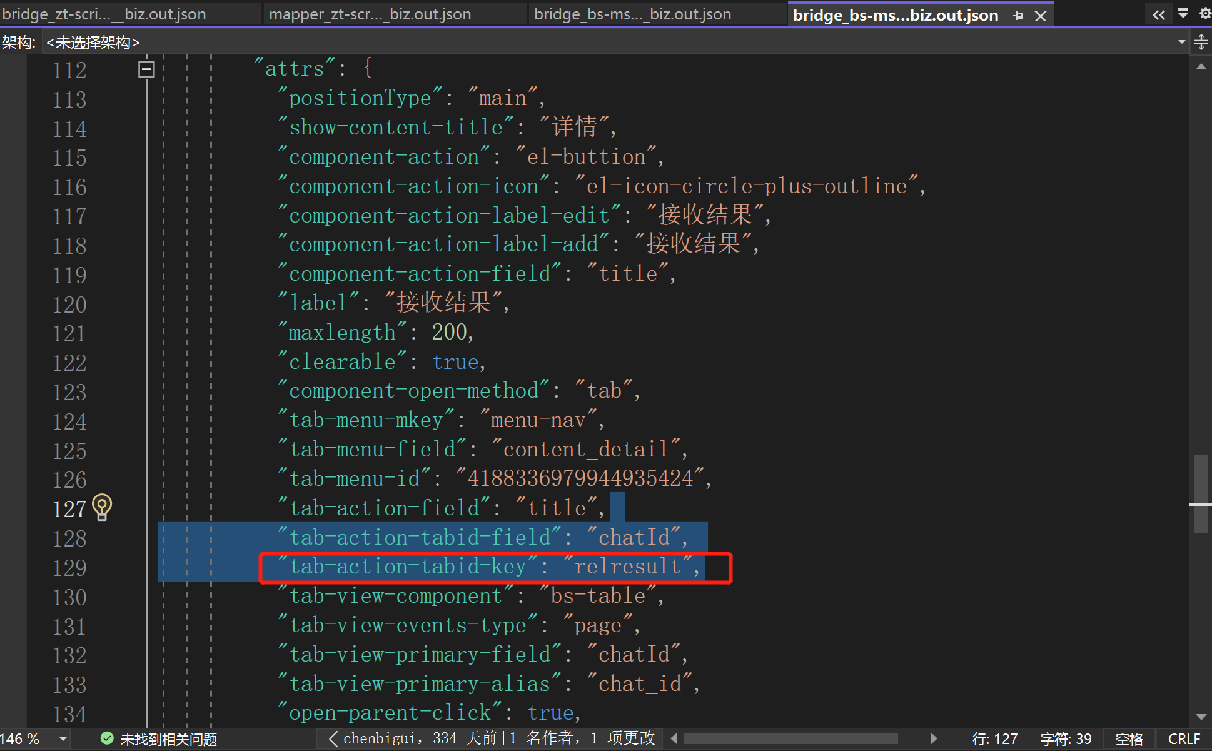The height and width of the screenshot is (751, 1212).
Task: Open the tab settings gear
Action: tap(1204, 13)
